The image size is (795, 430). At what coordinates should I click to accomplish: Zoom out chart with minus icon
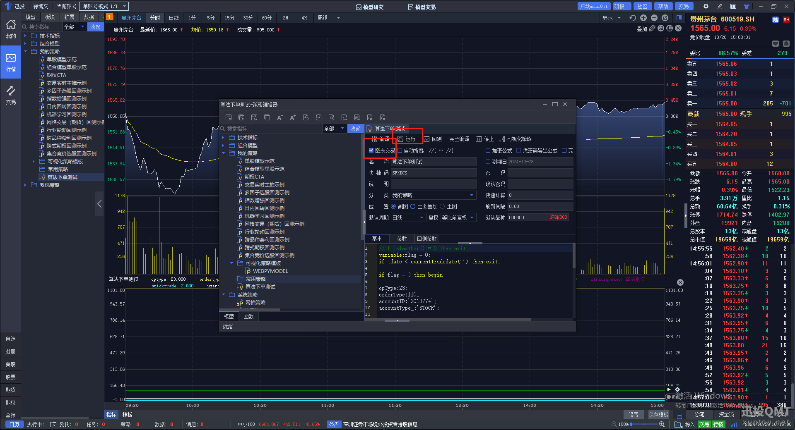[x=654, y=18]
